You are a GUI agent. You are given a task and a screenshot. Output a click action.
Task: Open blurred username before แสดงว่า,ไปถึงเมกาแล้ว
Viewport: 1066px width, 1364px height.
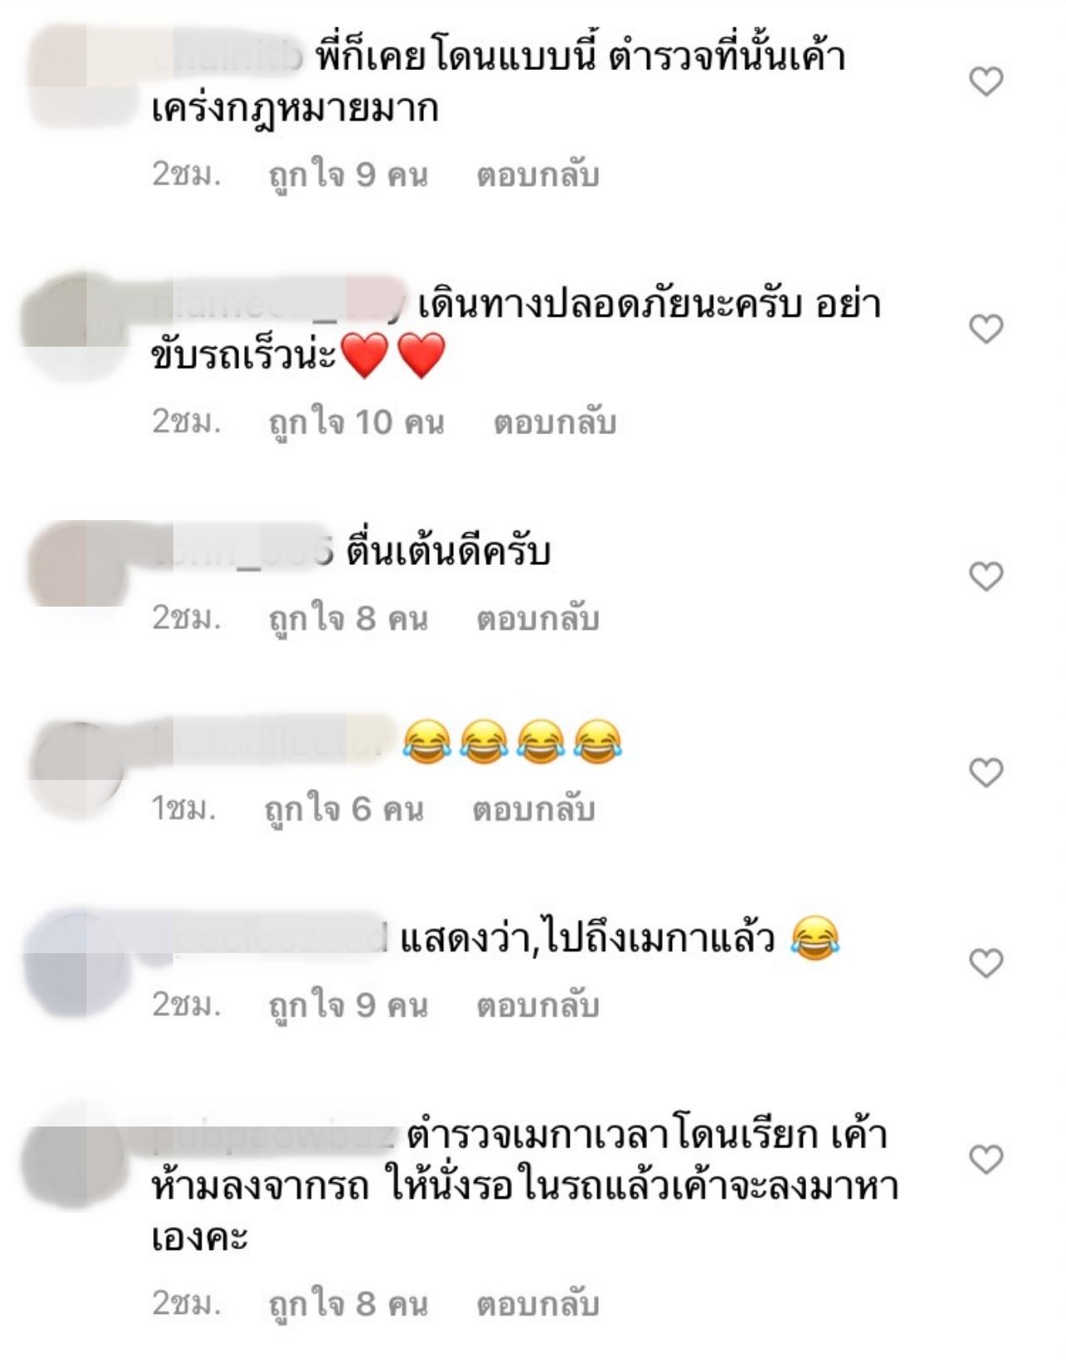tap(271, 938)
